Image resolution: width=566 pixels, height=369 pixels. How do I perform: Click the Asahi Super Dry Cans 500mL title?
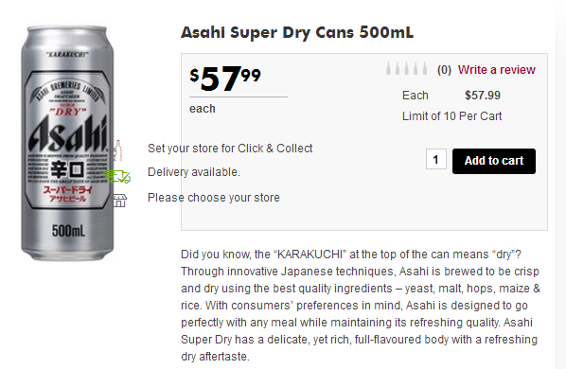[x=297, y=32]
